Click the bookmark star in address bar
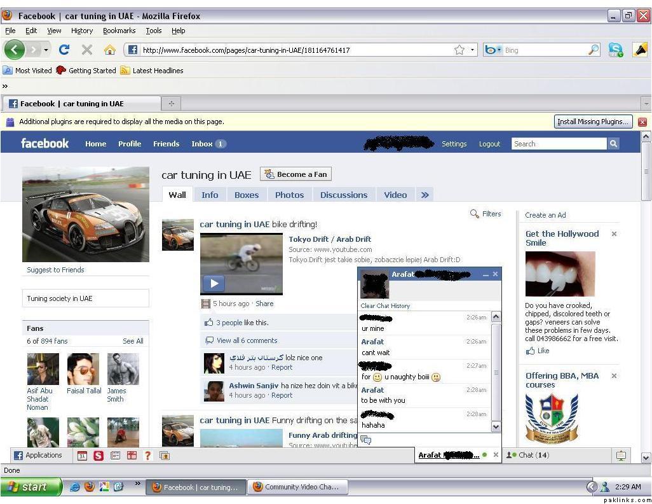This screenshot has width=652, height=504. [459, 50]
